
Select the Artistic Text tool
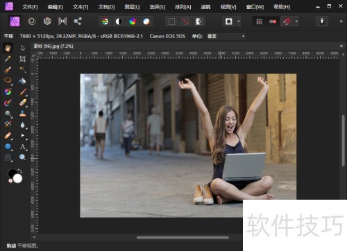(x=22, y=146)
